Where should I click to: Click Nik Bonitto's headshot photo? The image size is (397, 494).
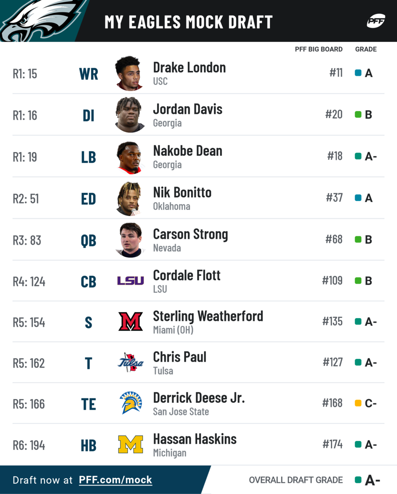click(x=129, y=198)
